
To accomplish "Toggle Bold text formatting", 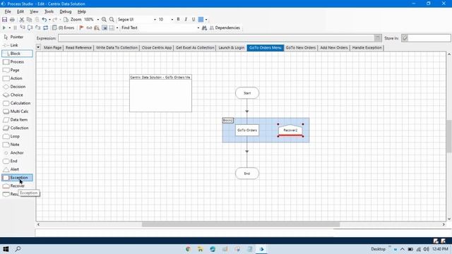I will click(178, 19).
